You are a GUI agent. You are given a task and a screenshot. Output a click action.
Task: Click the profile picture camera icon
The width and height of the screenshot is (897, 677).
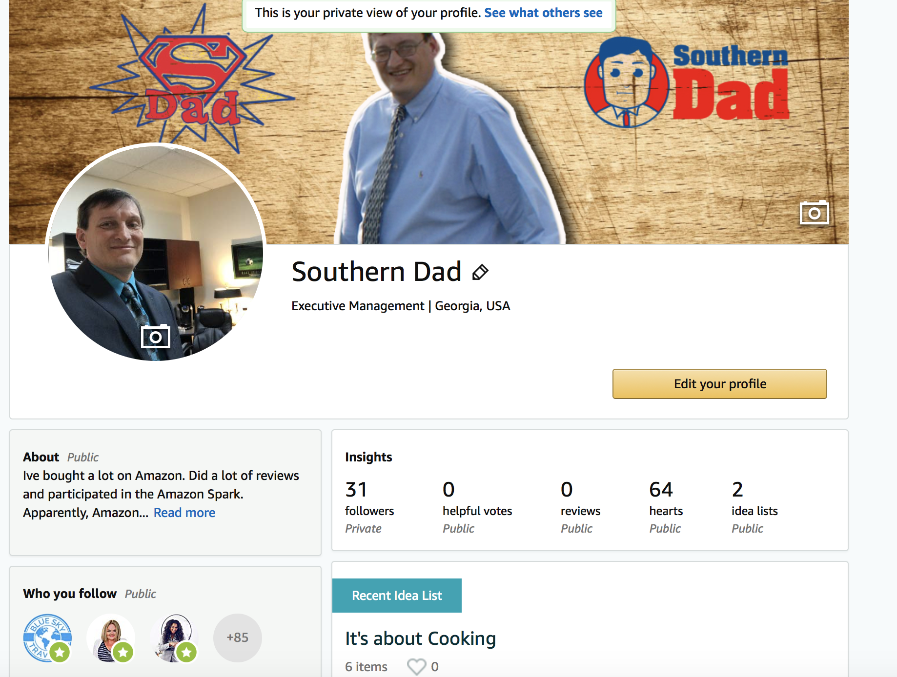155,336
